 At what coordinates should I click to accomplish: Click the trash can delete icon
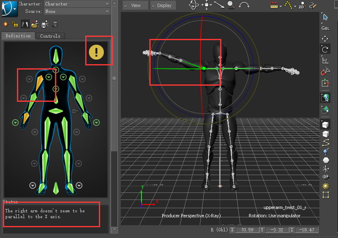(x=55, y=24)
